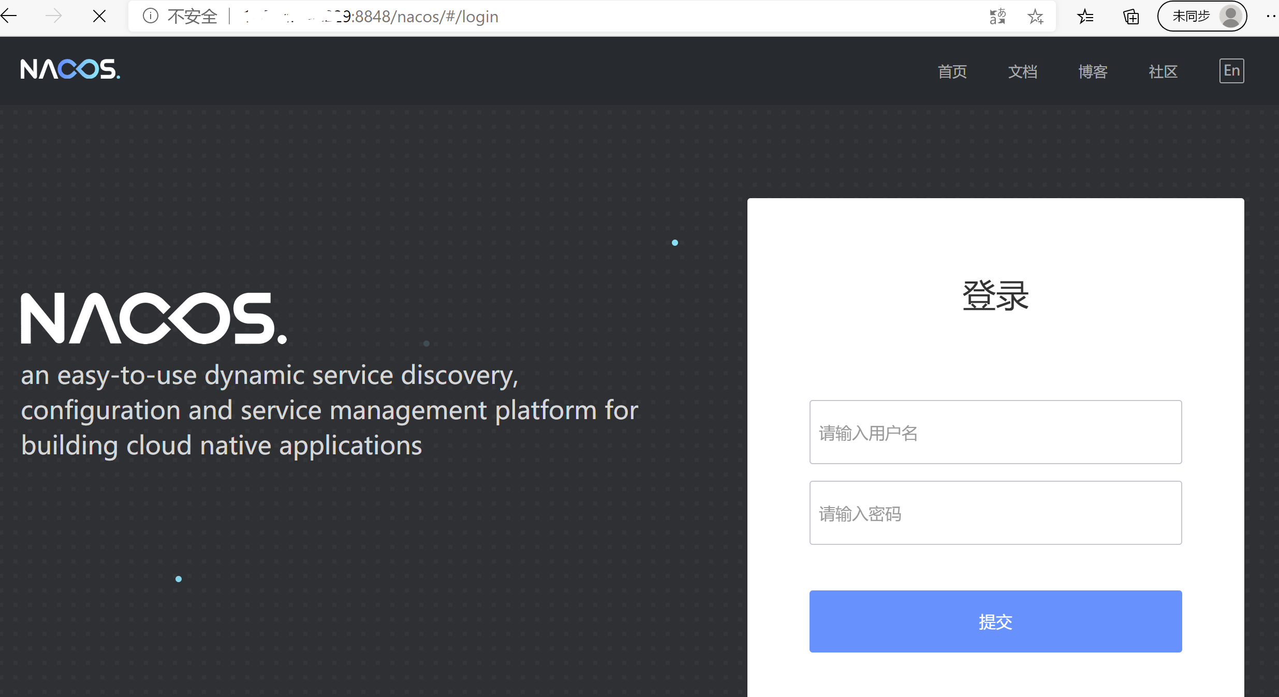Go to 社区 navigation link
Screen dimensions: 1279x697
(1163, 71)
